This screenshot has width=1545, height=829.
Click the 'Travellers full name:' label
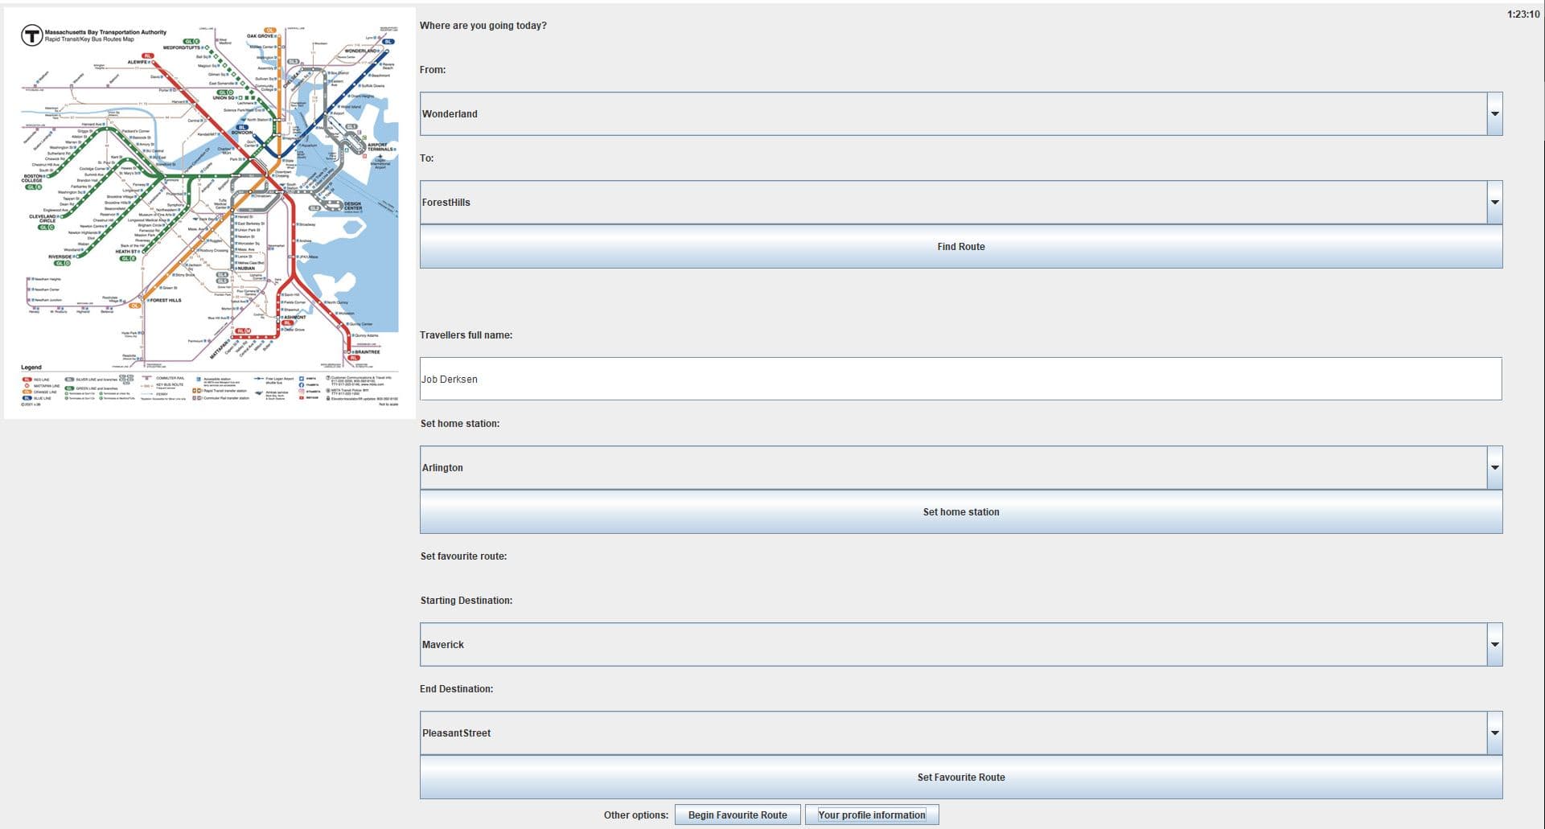466,334
